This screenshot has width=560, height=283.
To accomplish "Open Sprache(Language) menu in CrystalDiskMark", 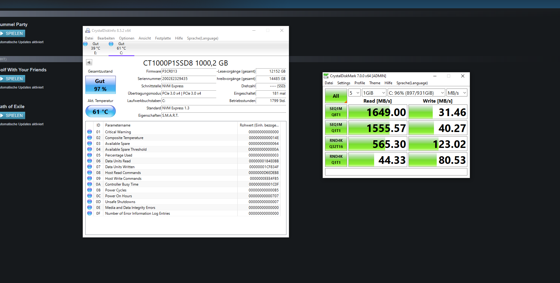I will click(412, 83).
